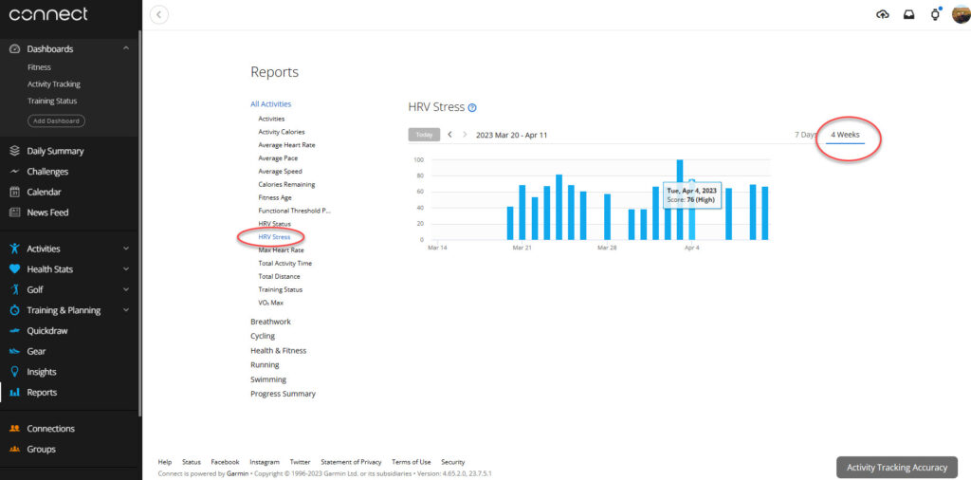
Task: Open the watch devices icon
Action: [935, 14]
